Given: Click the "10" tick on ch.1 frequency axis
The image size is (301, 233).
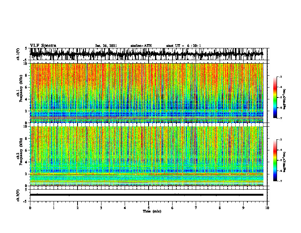Looking at the screenshot, I should (26, 64).
